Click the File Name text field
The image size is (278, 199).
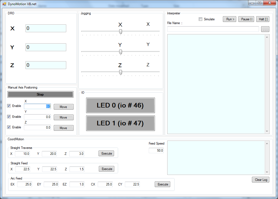pos(213,29)
